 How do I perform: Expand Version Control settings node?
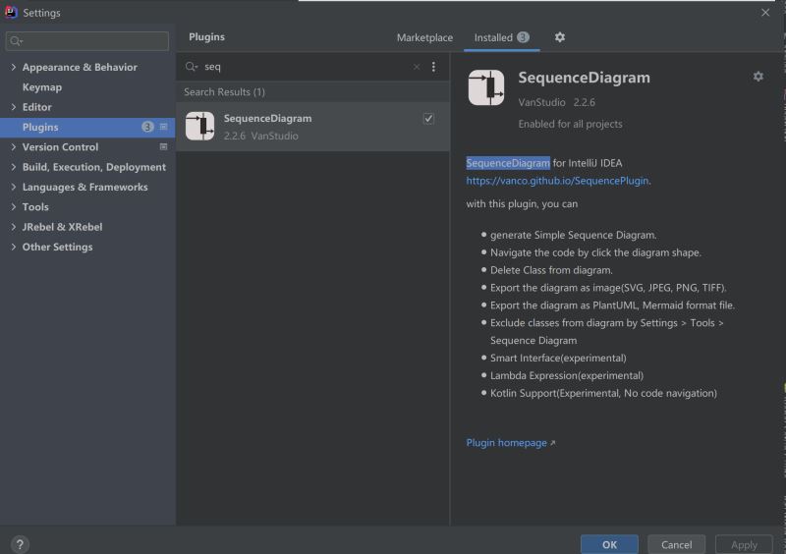click(14, 147)
